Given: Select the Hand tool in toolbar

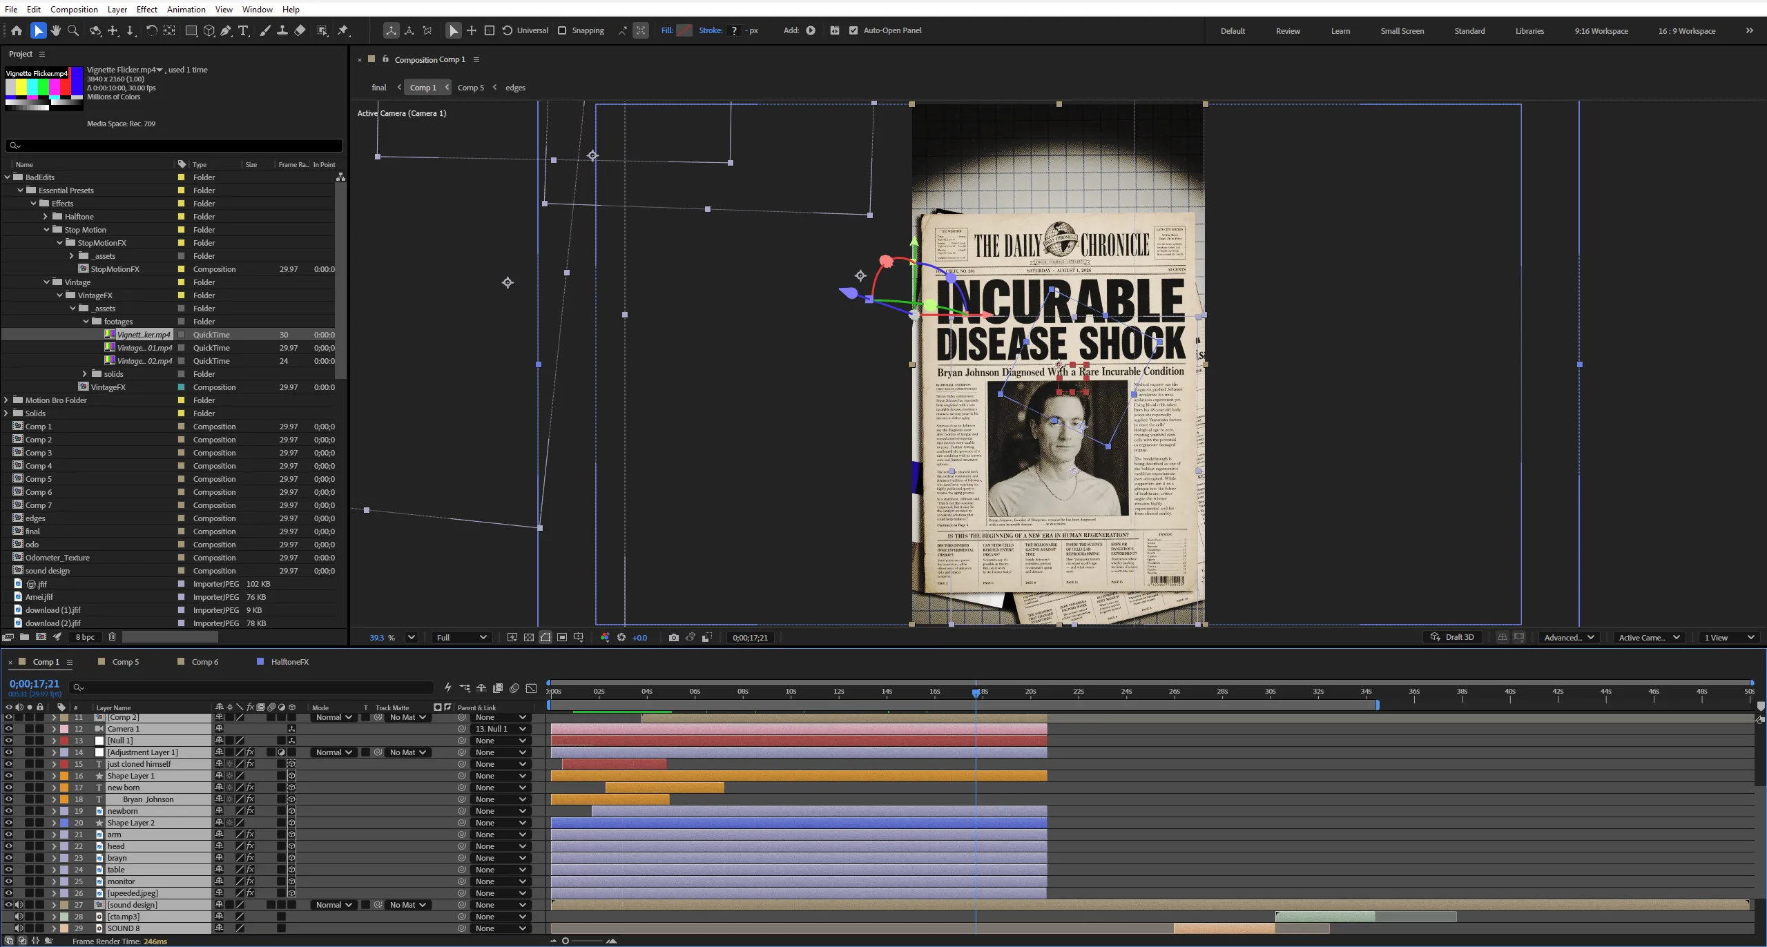Looking at the screenshot, I should tap(56, 30).
